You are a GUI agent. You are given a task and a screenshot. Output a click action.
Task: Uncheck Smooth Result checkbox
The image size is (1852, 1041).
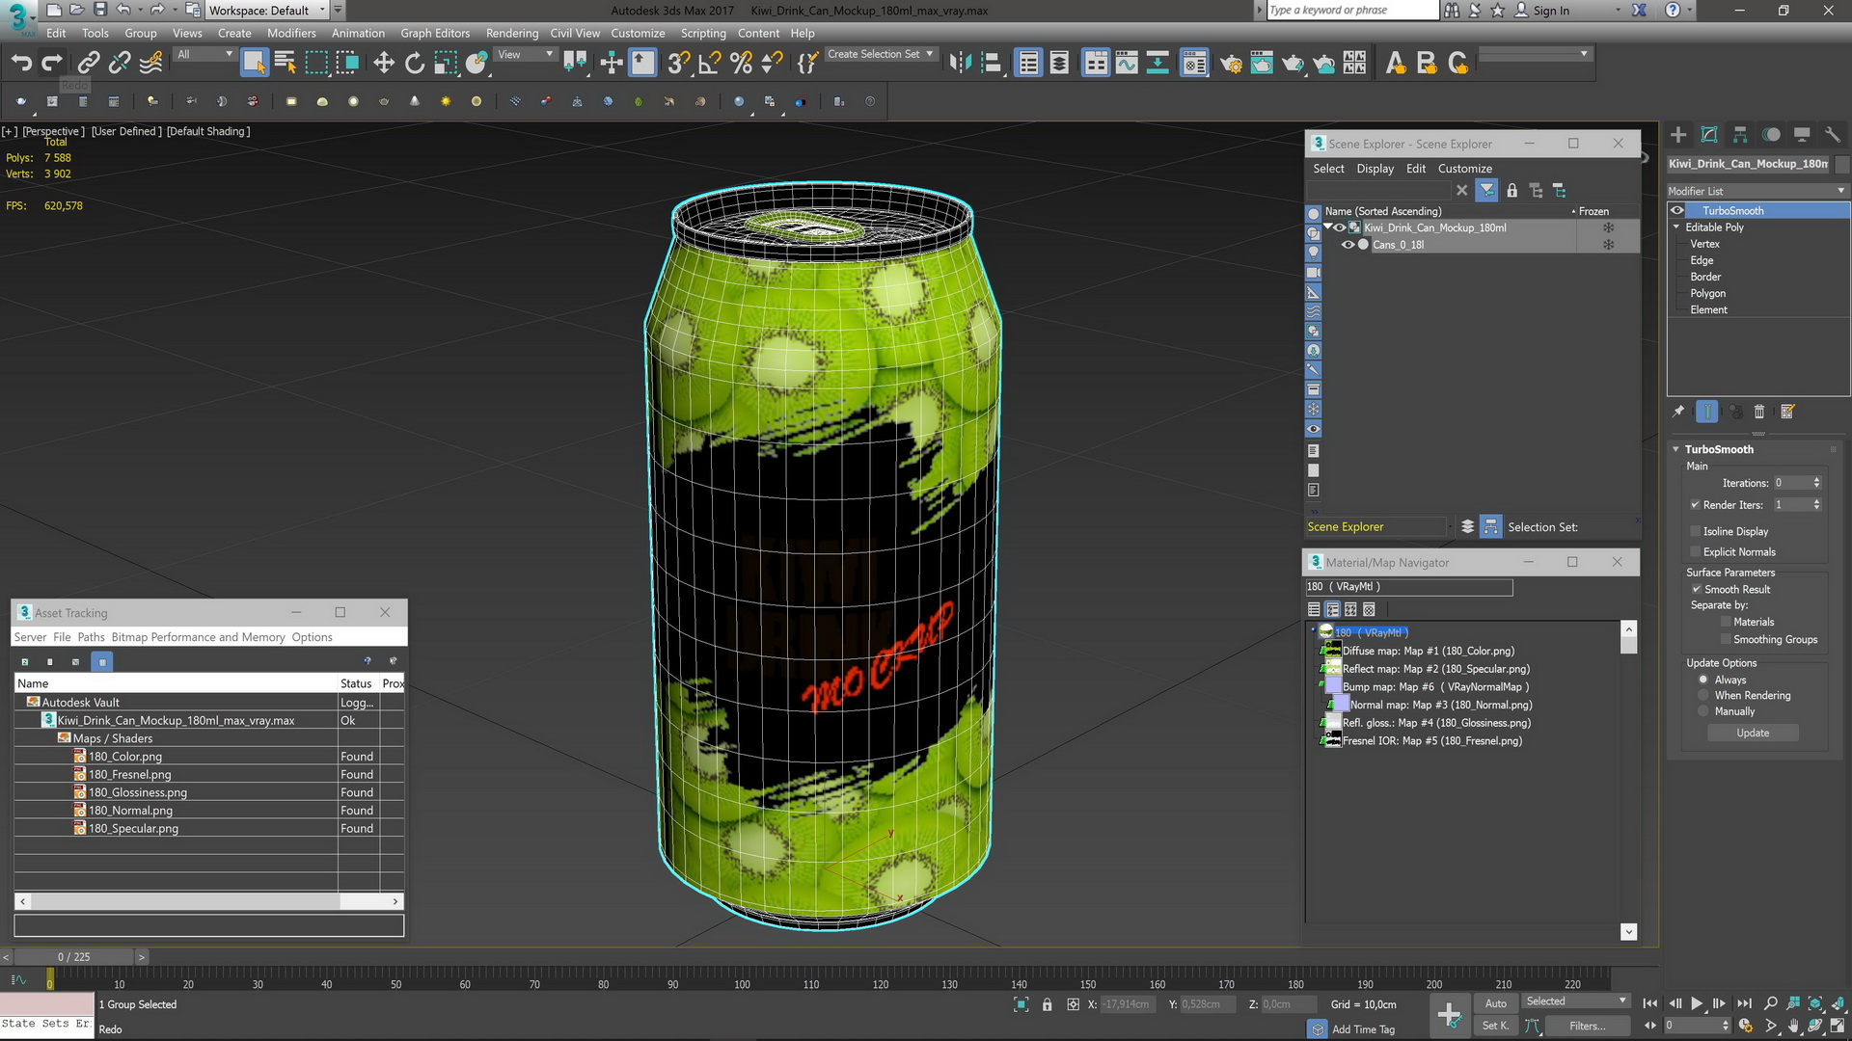[x=1696, y=589]
